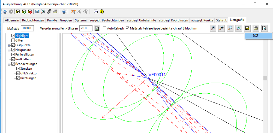Click the zoom extents magnifier in Netzgrafik
This screenshot has height=133, width=273.
(239, 28)
